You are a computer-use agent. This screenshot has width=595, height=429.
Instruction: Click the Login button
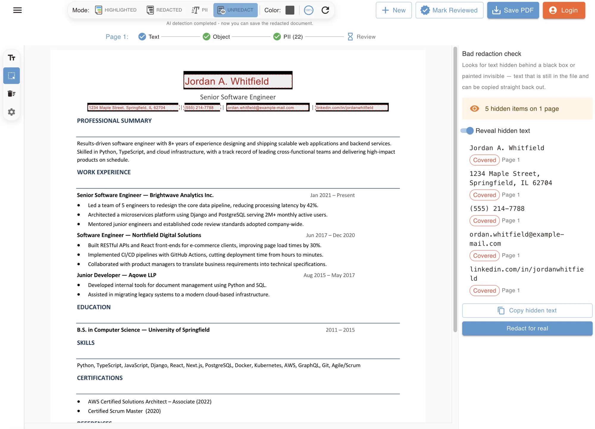pos(564,10)
